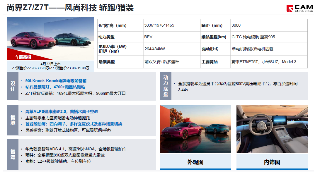The height and width of the screenshot is (172, 315).
Task: Click the 长*宽*高 (mm) table cell
Action: point(120,25)
